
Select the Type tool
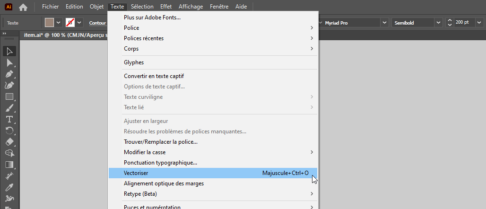click(x=9, y=119)
